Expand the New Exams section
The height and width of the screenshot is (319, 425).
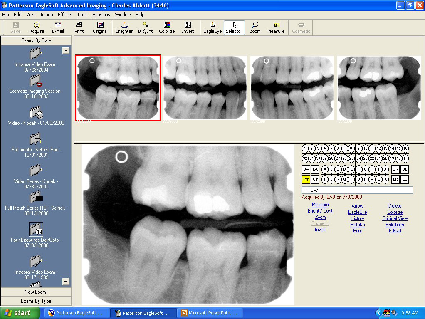(x=36, y=292)
